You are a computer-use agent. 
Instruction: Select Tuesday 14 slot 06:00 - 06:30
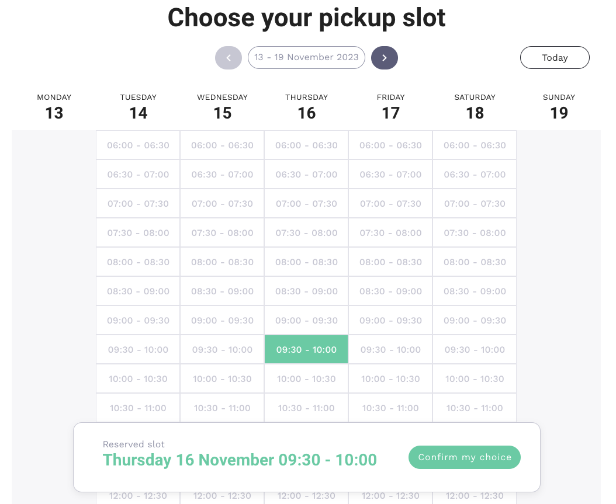click(138, 145)
